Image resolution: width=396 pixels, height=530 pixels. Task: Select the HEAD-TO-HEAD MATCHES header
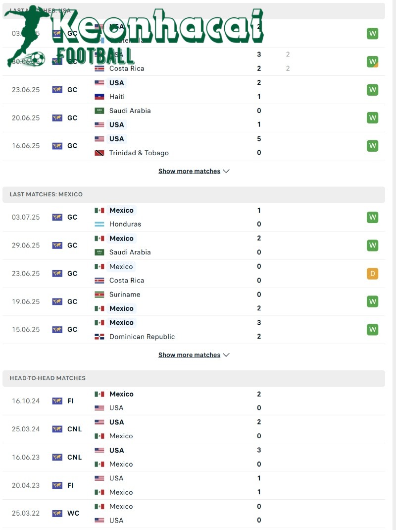pyautogui.click(x=46, y=378)
